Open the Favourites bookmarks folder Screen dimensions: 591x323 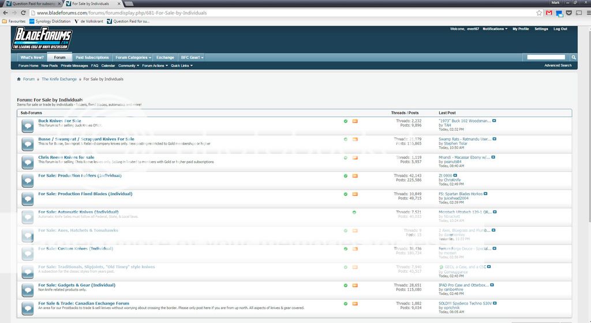click(14, 21)
